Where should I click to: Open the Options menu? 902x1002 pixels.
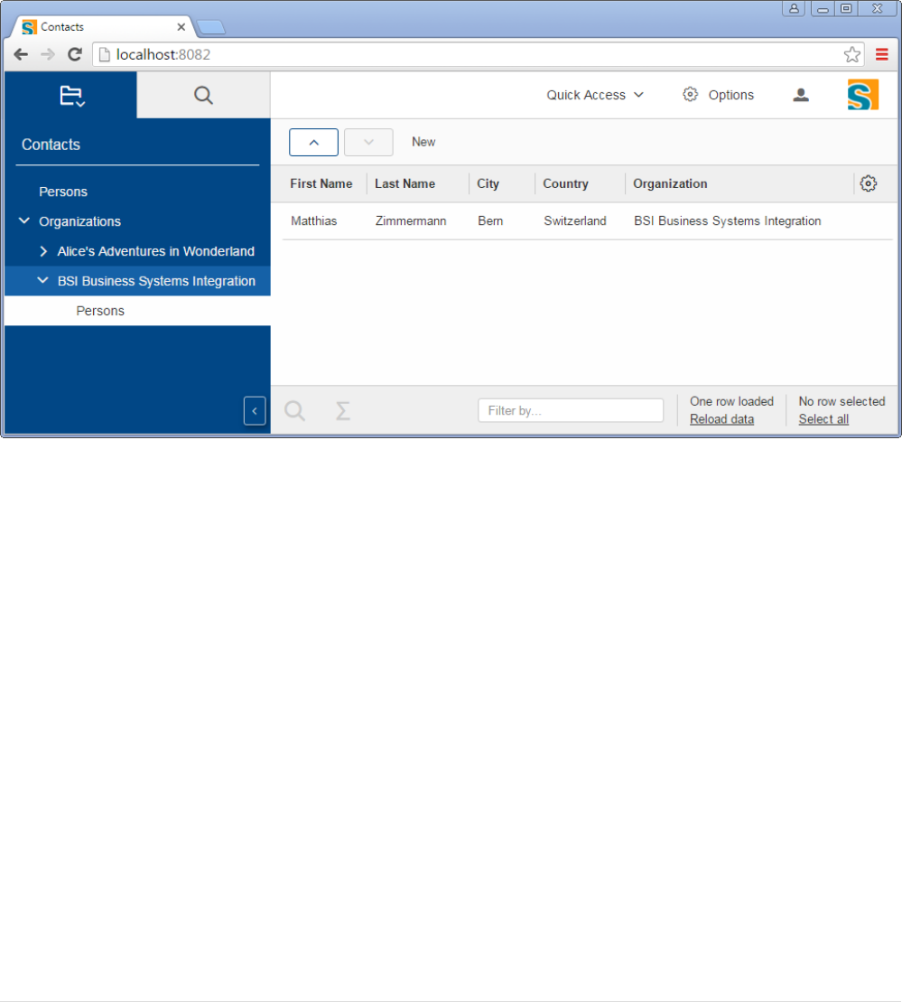tap(718, 95)
